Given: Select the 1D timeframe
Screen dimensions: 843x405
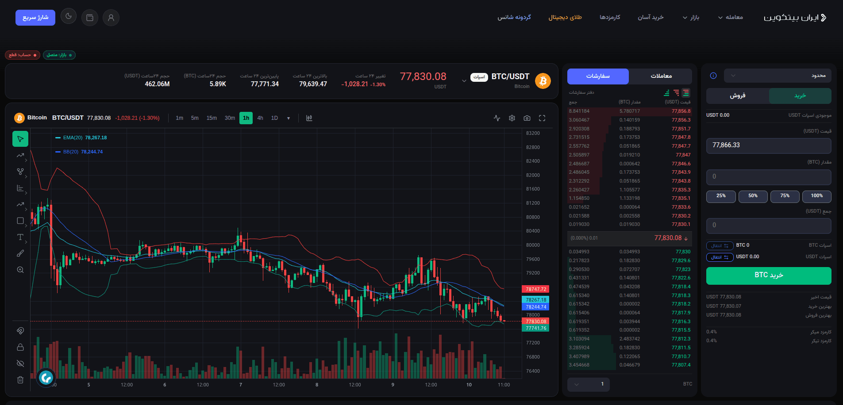Looking at the screenshot, I should pos(274,118).
